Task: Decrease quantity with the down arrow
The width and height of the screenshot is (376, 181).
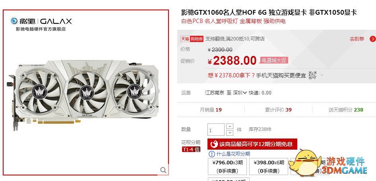Action: (x=230, y=133)
